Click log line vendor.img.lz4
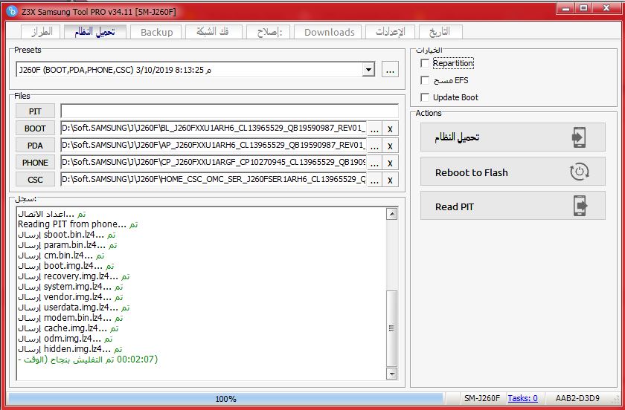The width and height of the screenshot is (625, 410). click(71, 297)
